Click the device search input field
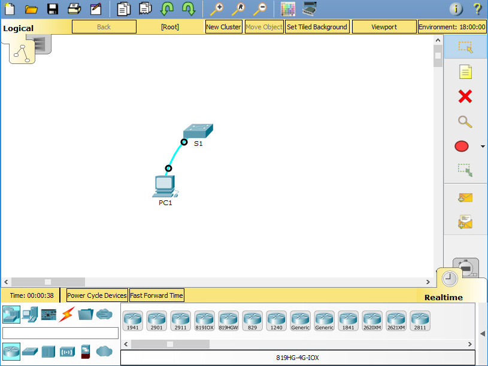The height and width of the screenshot is (366, 488). click(60, 333)
